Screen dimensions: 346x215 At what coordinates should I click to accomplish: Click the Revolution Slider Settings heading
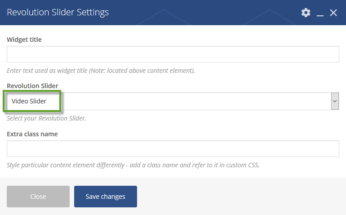coord(58,12)
